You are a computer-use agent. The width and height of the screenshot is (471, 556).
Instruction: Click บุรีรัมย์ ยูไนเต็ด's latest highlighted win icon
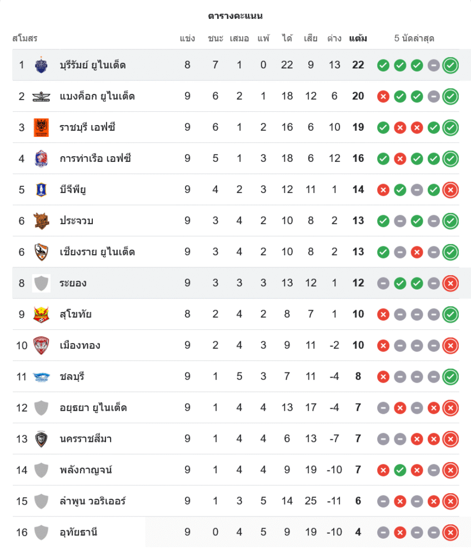450,65
